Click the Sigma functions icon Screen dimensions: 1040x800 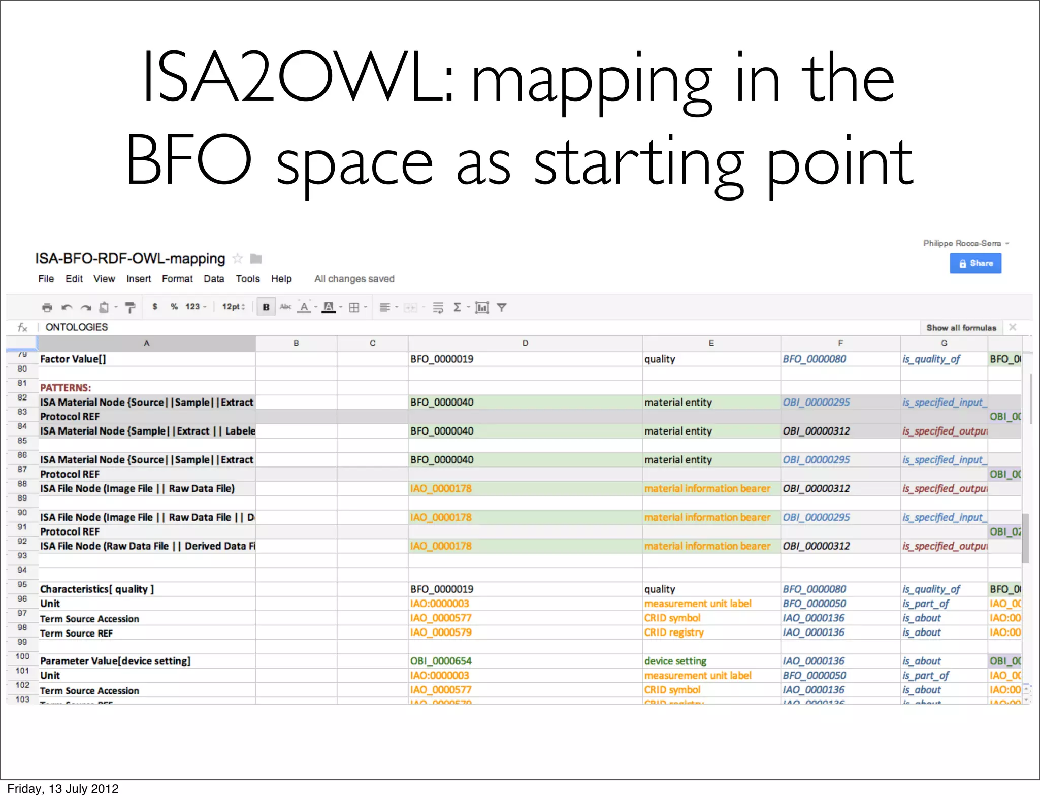457,307
